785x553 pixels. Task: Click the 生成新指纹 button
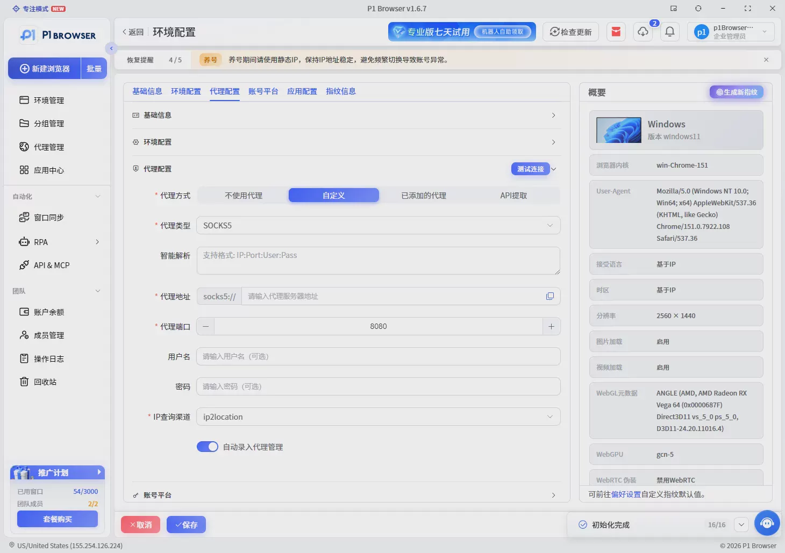tap(737, 92)
